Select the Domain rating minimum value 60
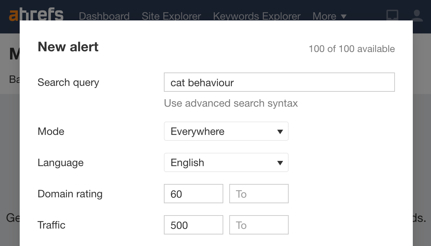 pos(193,194)
